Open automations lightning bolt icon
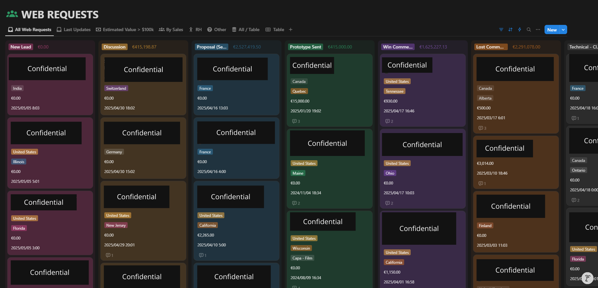Image resolution: width=598 pixels, height=288 pixels. pos(519,29)
